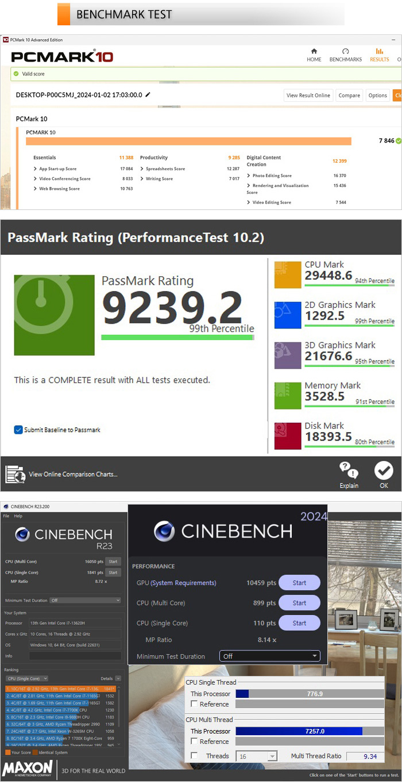
Task: Click the Explain speech-bubble icon
Action: pos(349,471)
